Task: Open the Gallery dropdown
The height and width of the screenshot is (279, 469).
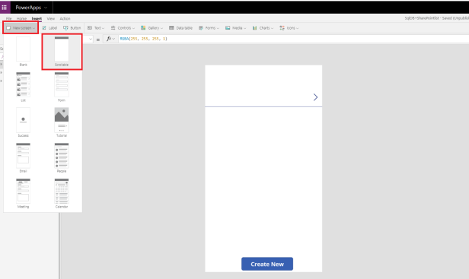Action: coord(152,28)
